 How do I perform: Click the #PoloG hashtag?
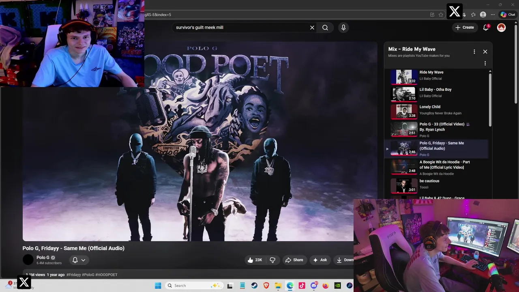[88, 275]
